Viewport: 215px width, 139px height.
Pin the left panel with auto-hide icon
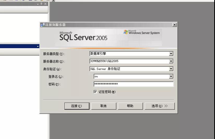41,4
